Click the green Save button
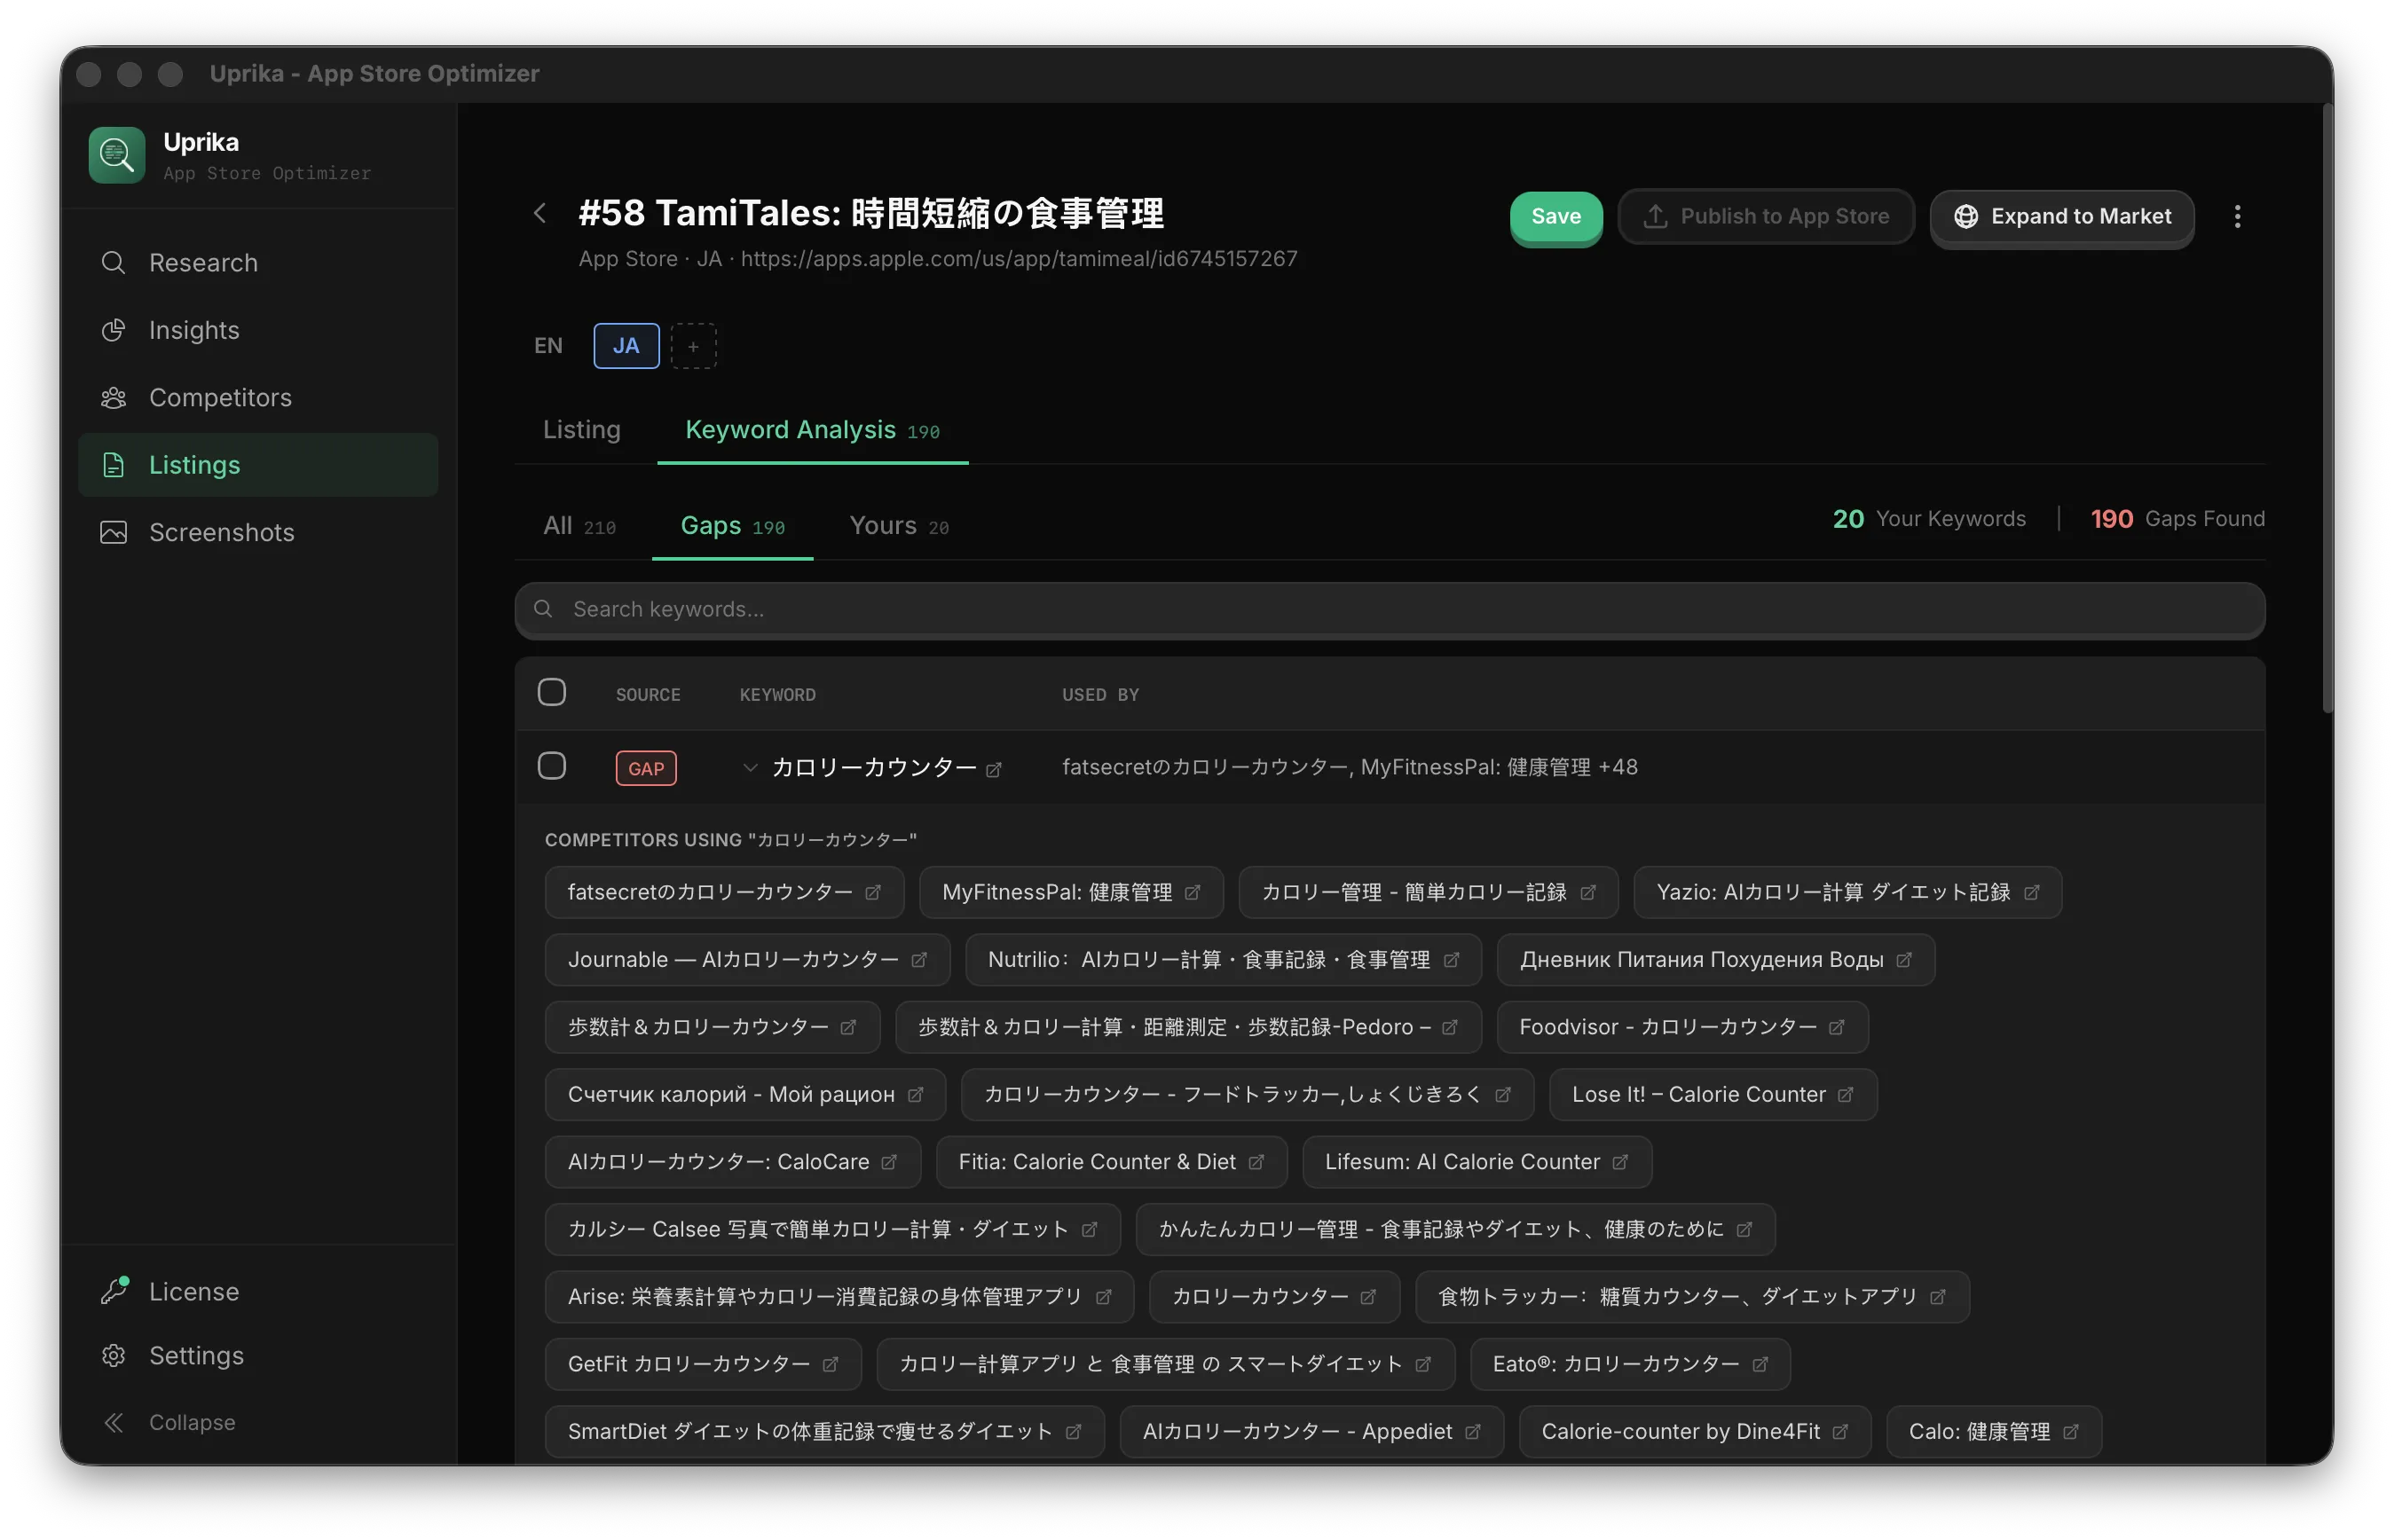The height and width of the screenshot is (1540, 2394). point(1556,217)
